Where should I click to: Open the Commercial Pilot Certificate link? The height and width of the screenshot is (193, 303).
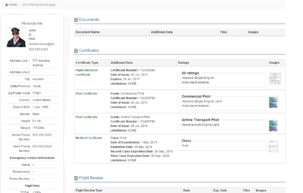tap(86, 94)
